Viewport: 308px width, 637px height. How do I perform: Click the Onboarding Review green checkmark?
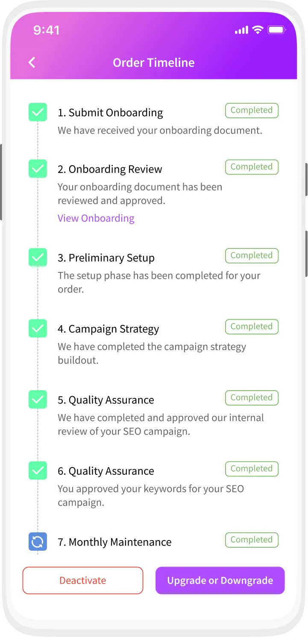[38, 169]
